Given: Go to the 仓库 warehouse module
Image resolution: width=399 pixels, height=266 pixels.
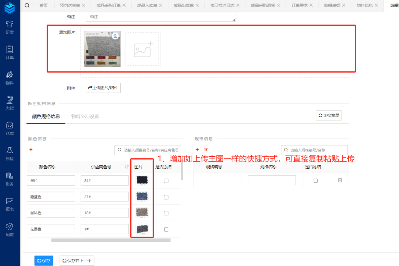Looking at the screenshot, I should pyautogui.click(x=10, y=129).
